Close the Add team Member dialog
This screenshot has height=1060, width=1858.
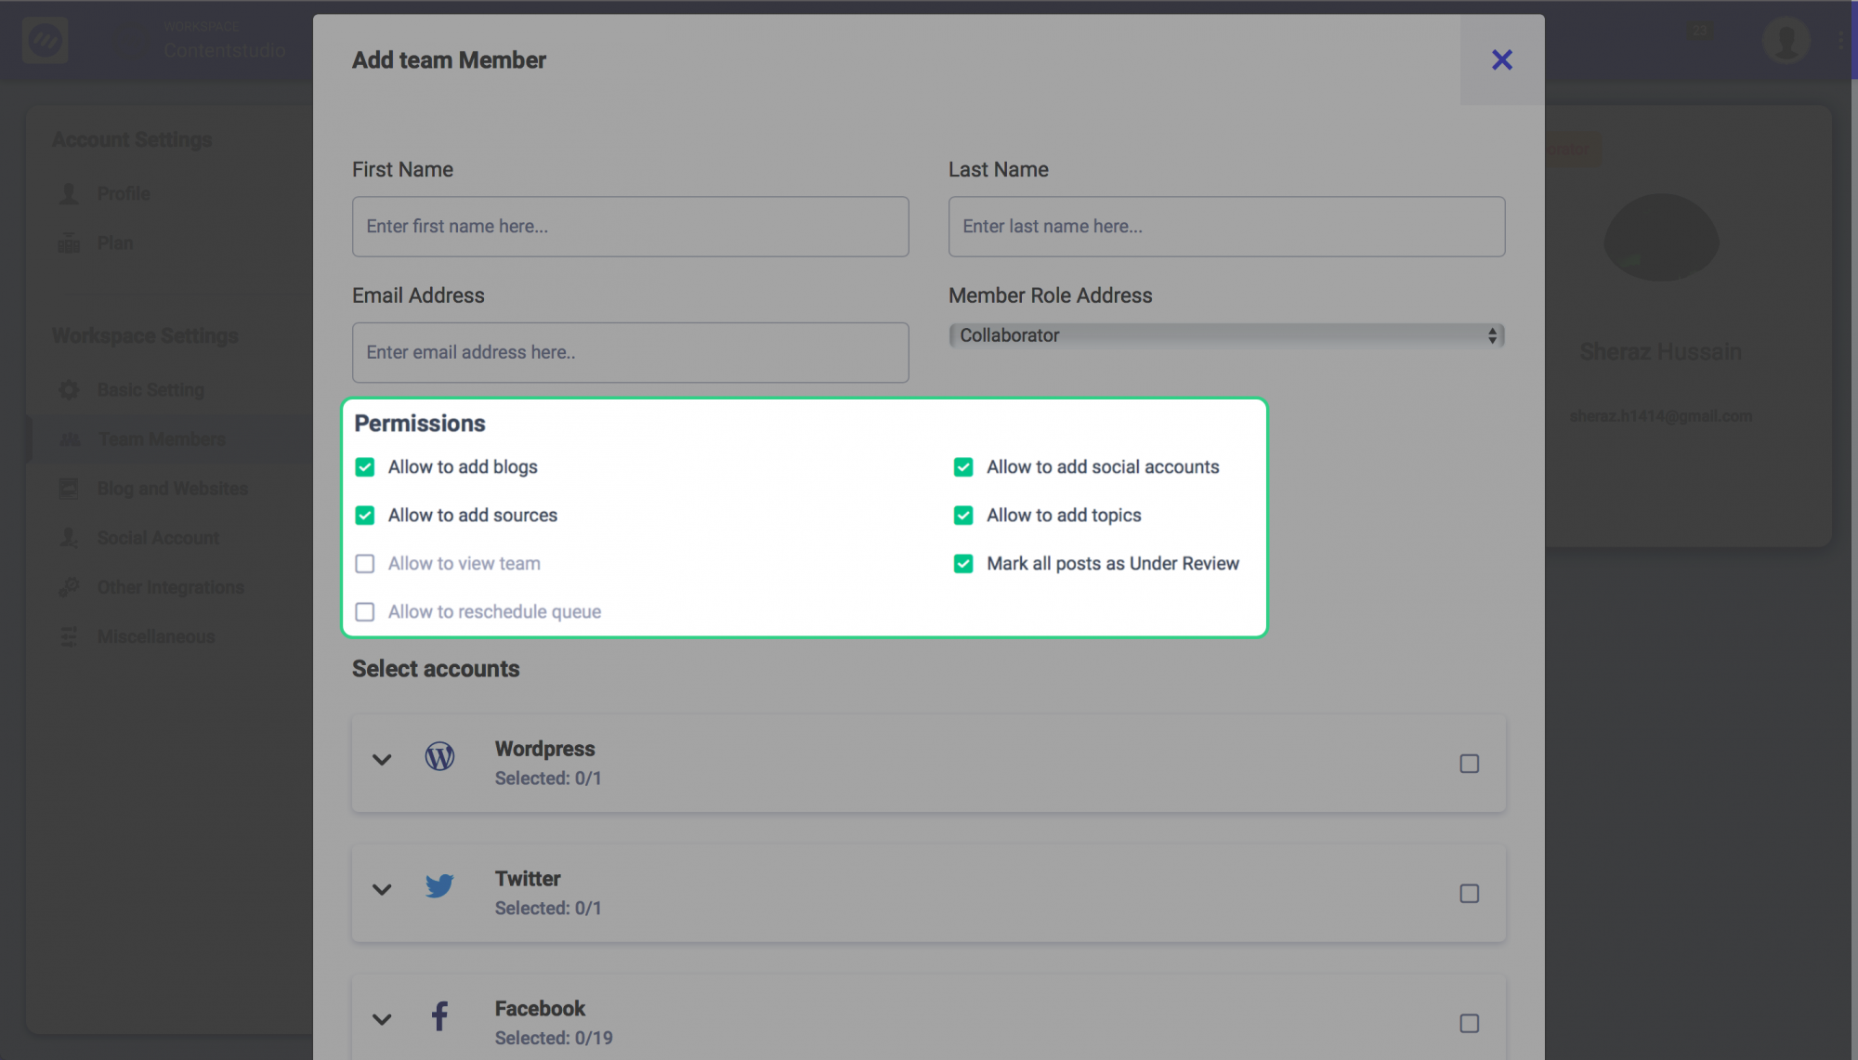1501,59
